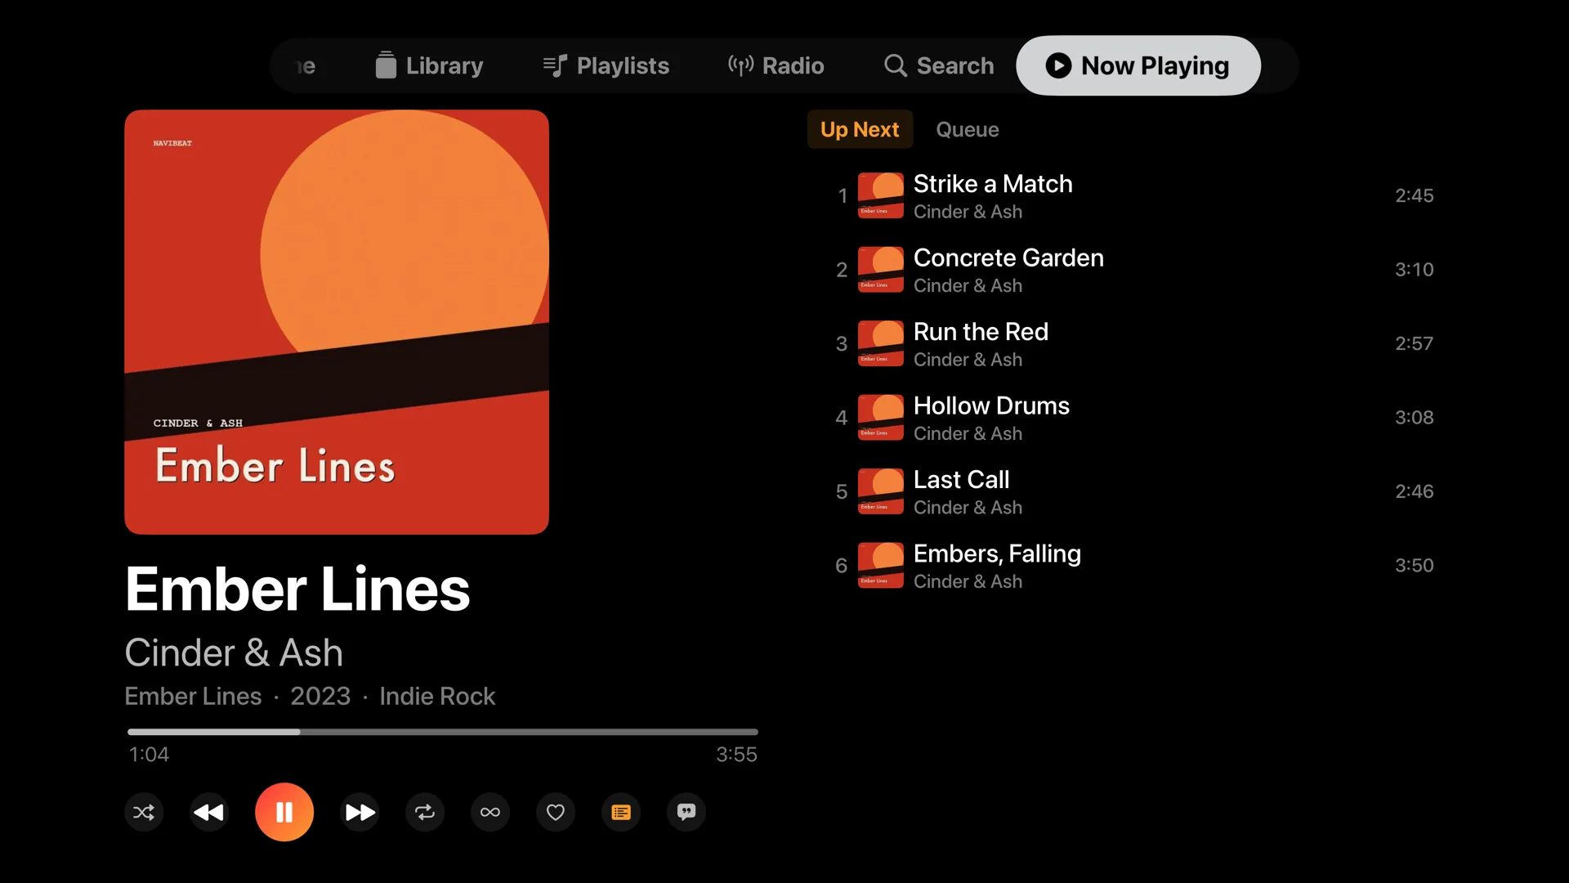Image resolution: width=1569 pixels, height=883 pixels.
Task: Skip forward to next track
Action: click(360, 812)
